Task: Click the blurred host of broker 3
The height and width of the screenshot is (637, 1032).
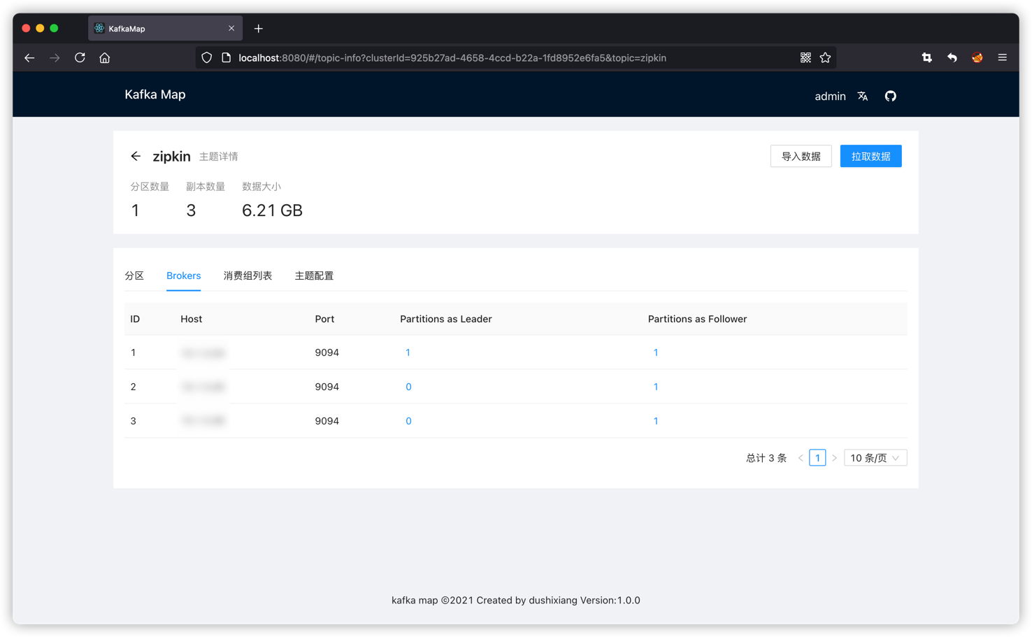Action: (x=203, y=421)
